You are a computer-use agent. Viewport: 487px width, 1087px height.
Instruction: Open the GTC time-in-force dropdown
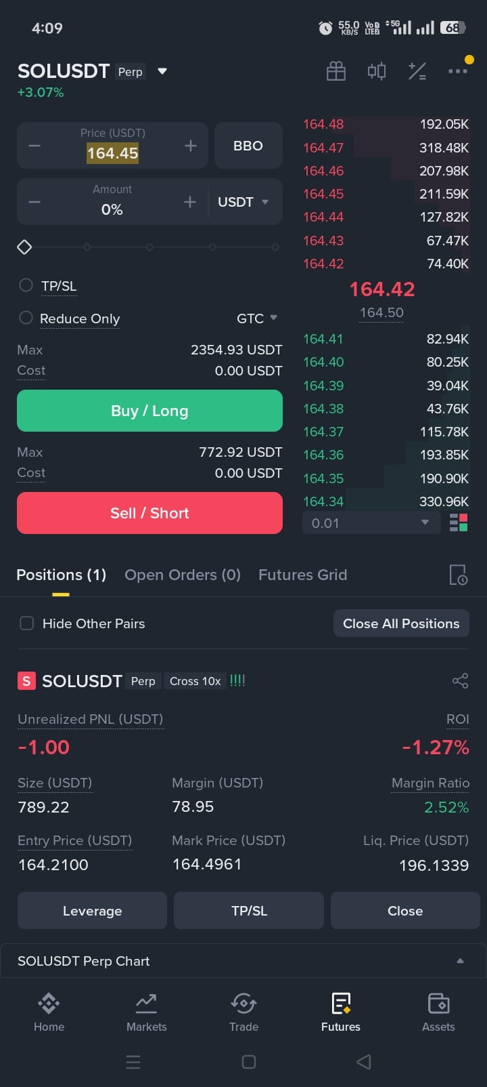coord(257,318)
